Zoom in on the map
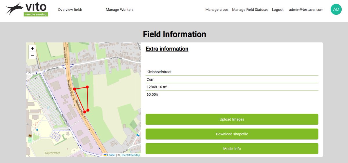This screenshot has height=163, width=348. [32, 49]
